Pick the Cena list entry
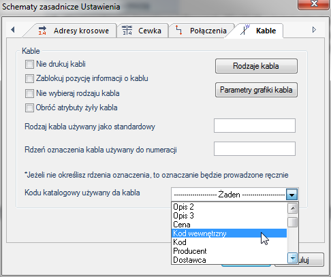This screenshot has height=277, width=331. (229, 225)
